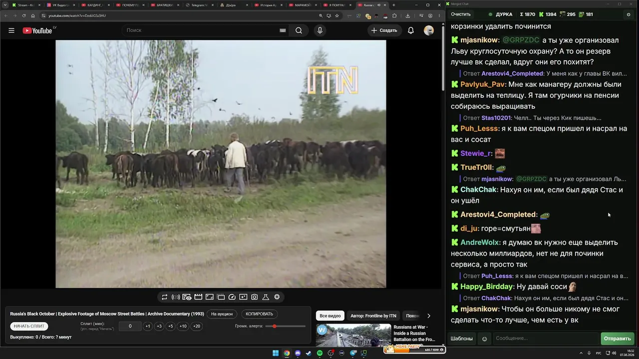Switch to the VK Видео tab
Image resolution: width=639 pixels, height=359 pixels.
tap(60, 5)
